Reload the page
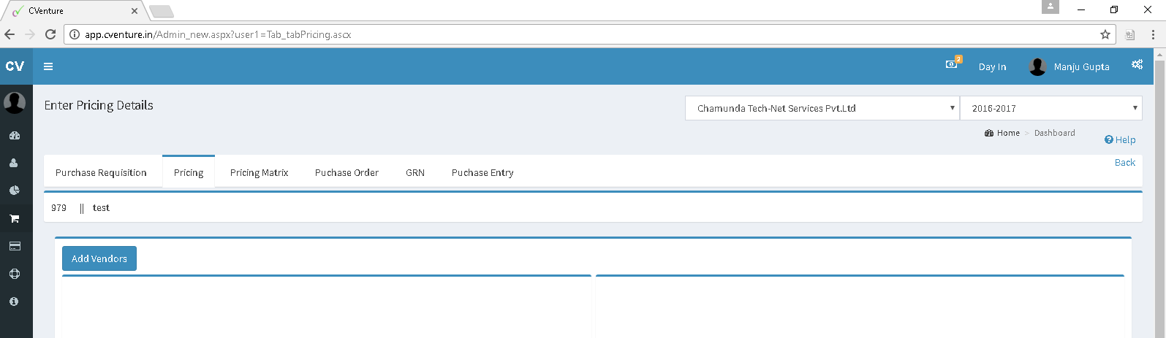This screenshot has width=1166, height=338. point(50,34)
